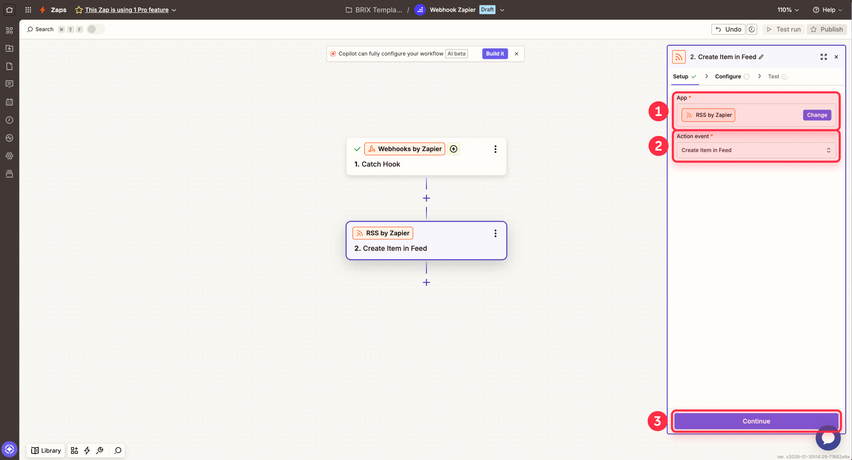Viewport: 852px width, 460px height.
Task: Click This Zap is using 1 Pro feature link
Action: 127,10
